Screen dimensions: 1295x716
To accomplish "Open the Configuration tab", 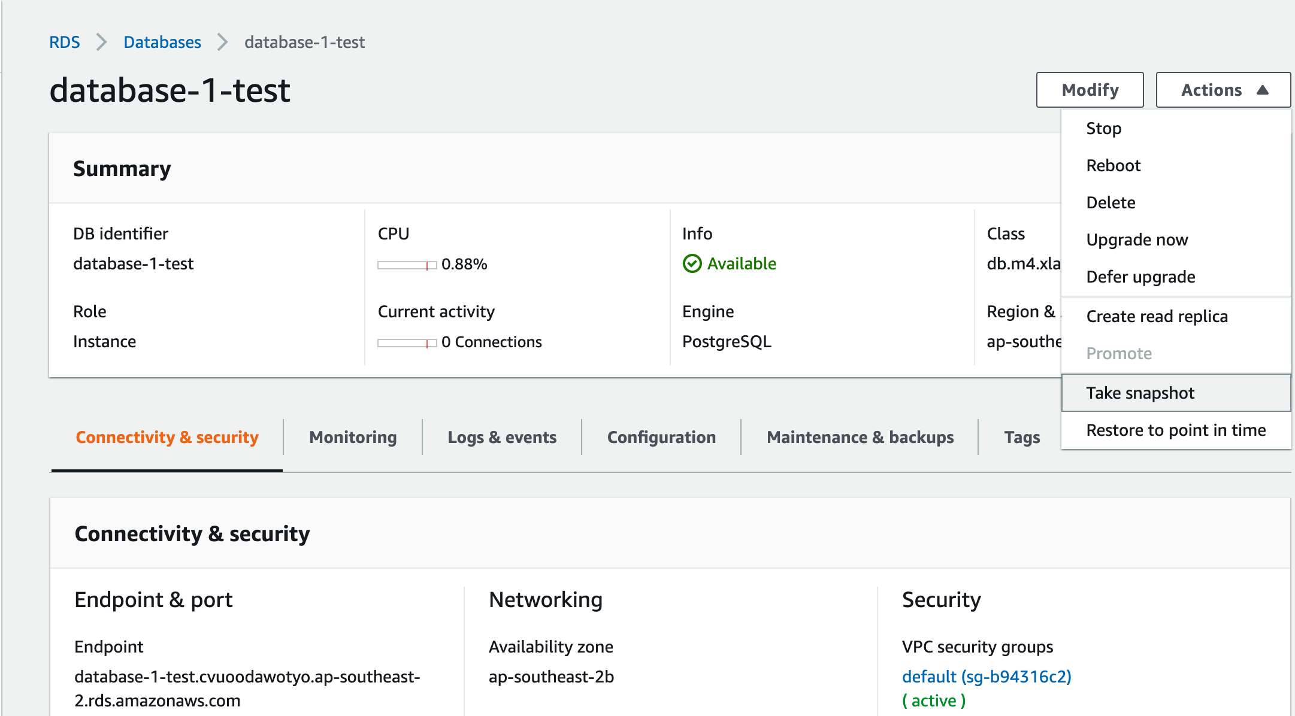I will click(x=661, y=437).
